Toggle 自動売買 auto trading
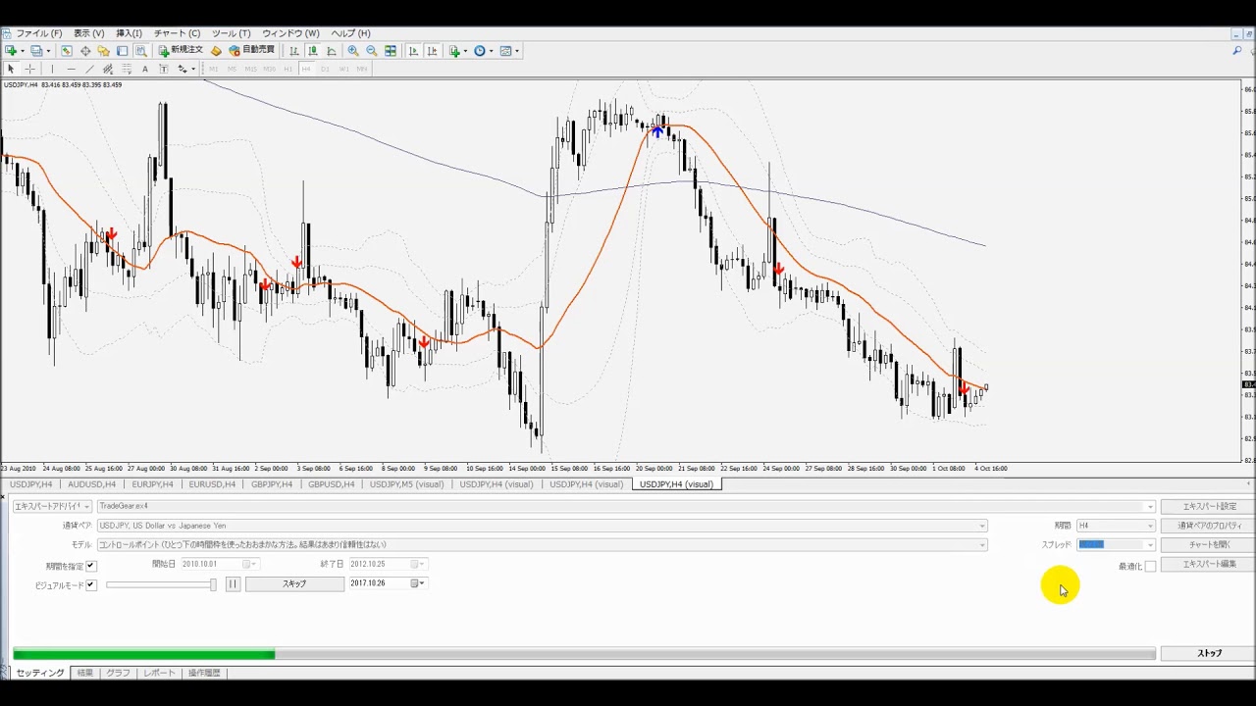Viewport: 1256px width, 706px height. pyautogui.click(x=252, y=51)
